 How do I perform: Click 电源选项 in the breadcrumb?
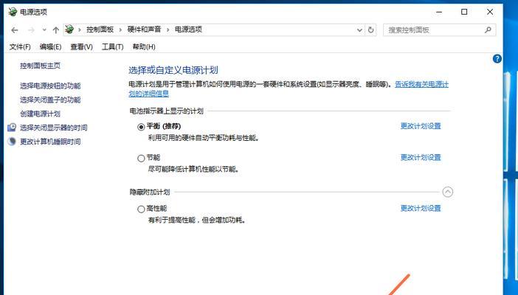click(x=188, y=29)
